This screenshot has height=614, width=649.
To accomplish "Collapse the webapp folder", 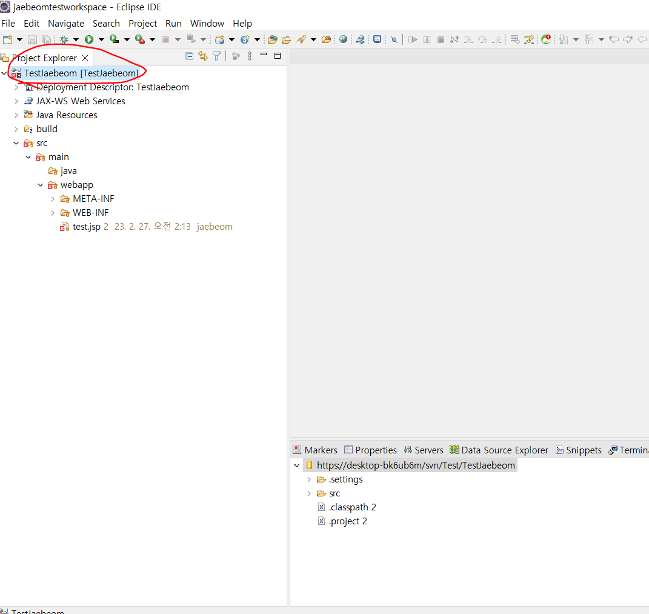I will [40, 185].
